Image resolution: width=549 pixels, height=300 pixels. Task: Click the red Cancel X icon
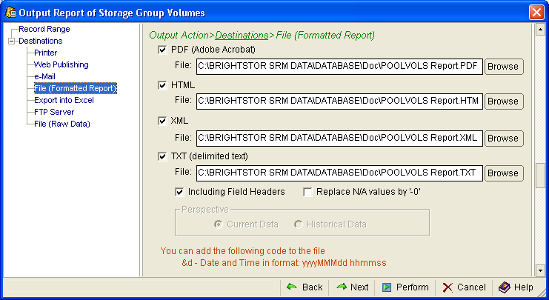[x=447, y=287]
